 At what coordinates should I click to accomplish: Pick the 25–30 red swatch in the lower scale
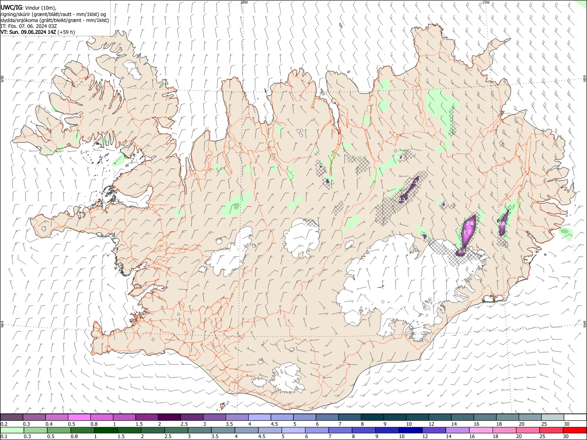(x=553, y=430)
